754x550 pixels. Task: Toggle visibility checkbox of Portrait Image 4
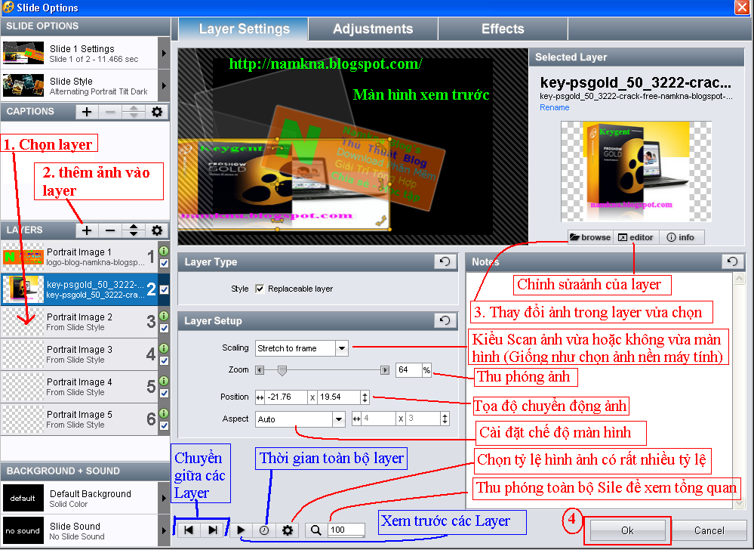[164, 393]
